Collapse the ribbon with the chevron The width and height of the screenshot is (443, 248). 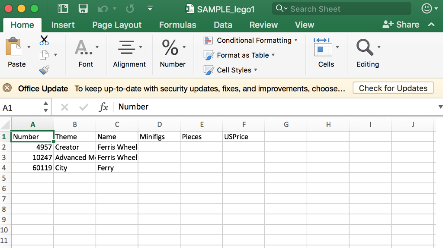[431, 25]
